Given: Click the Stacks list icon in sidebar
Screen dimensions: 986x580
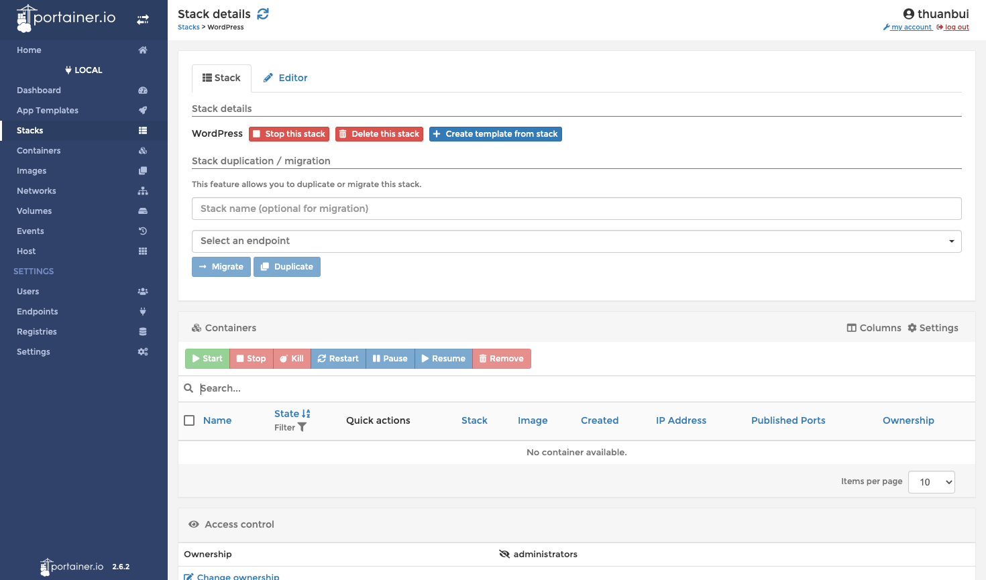Looking at the screenshot, I should tap(143, 131).
